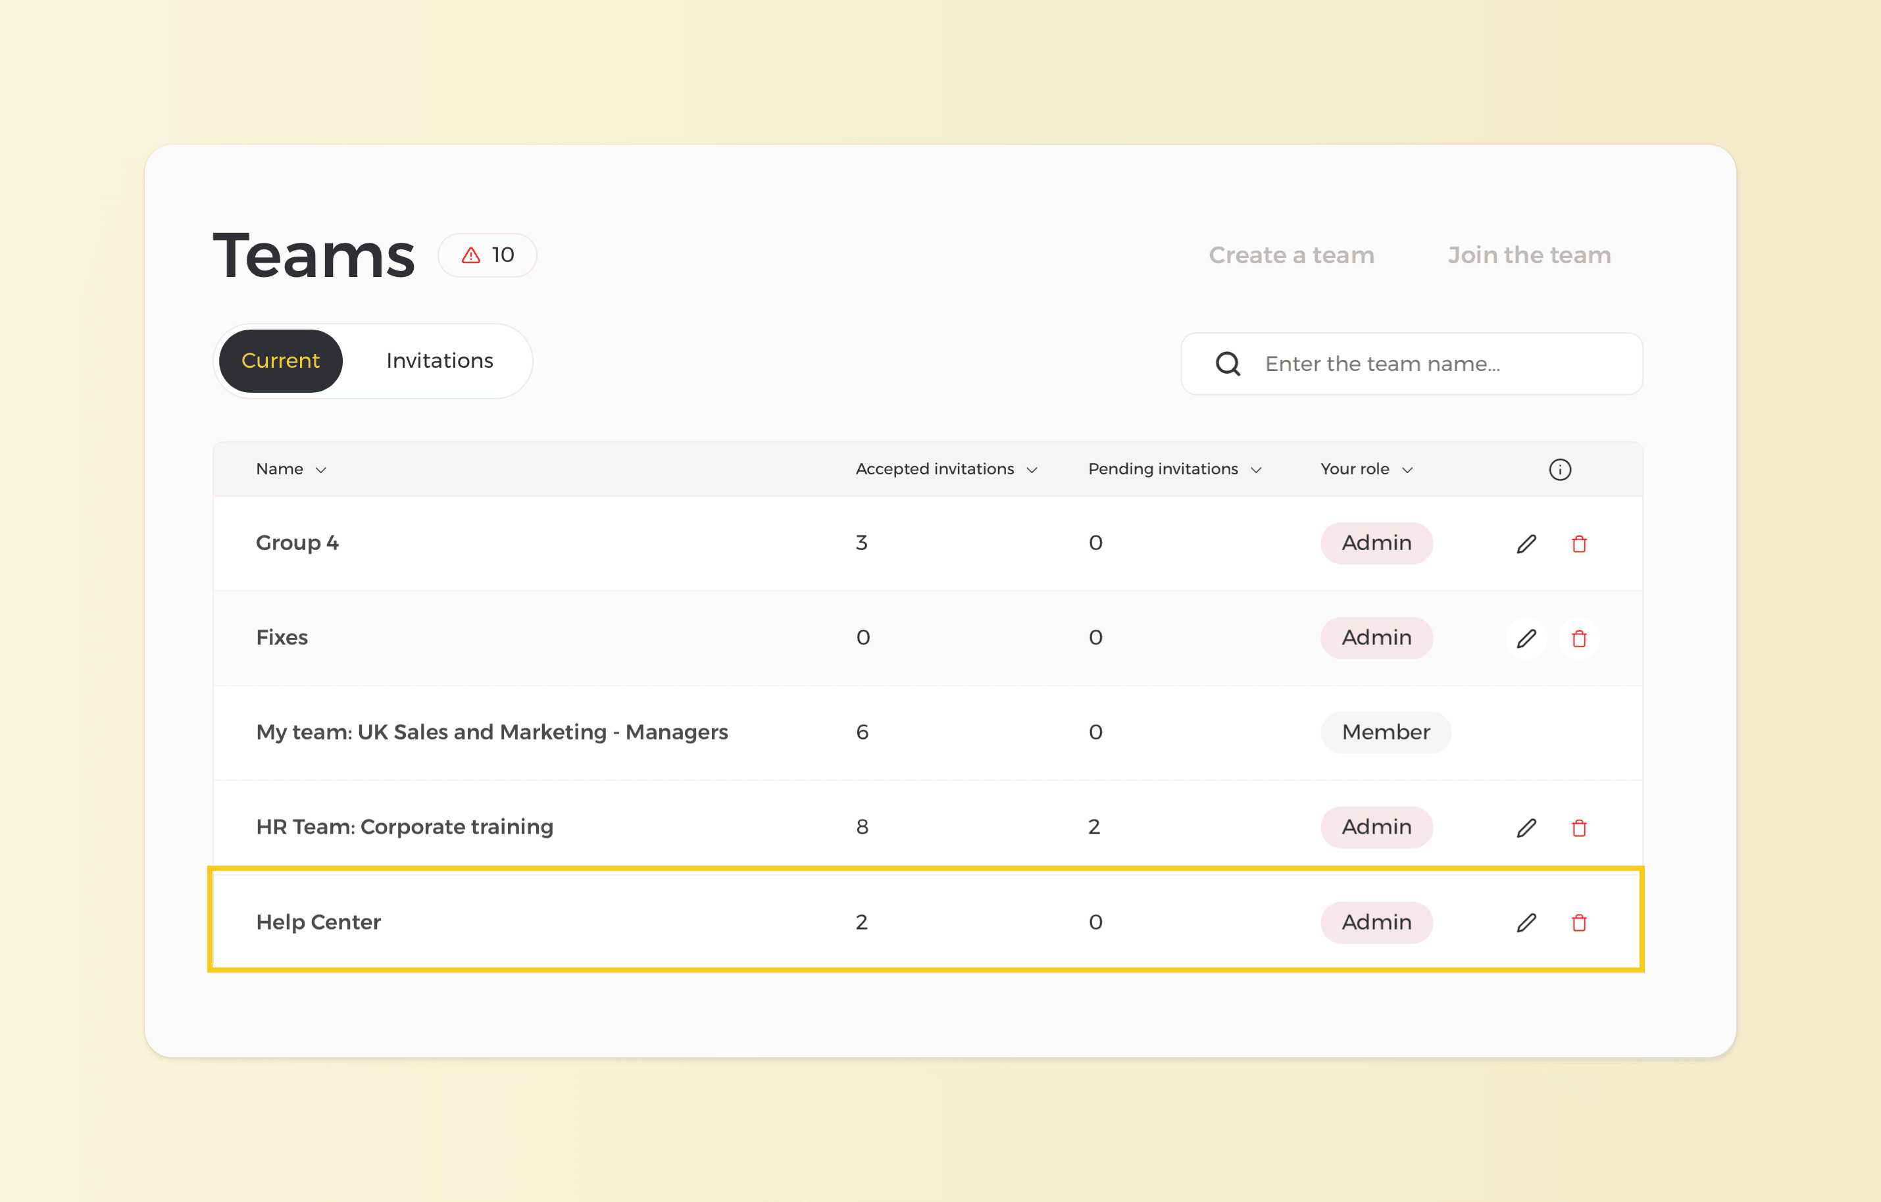This screenshot has width=1881, height=1202.
Task: Delete the HR Team: Corporate training
Action: point(1579,827)
